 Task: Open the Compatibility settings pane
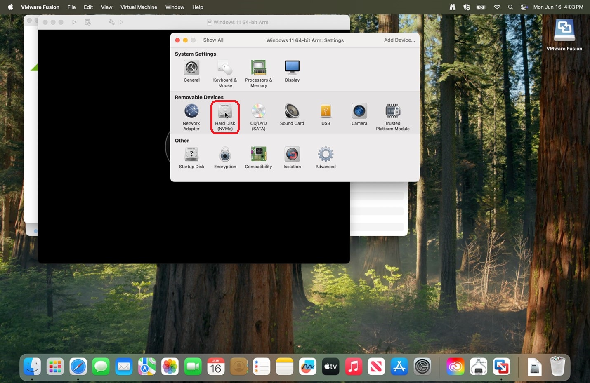(x=259, y=158)
